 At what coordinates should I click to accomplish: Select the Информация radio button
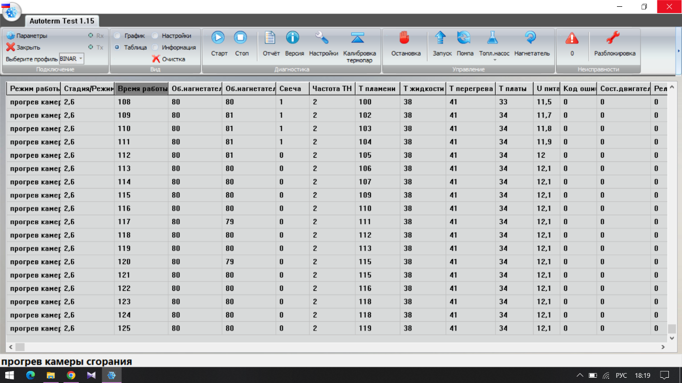click(155, 47)
